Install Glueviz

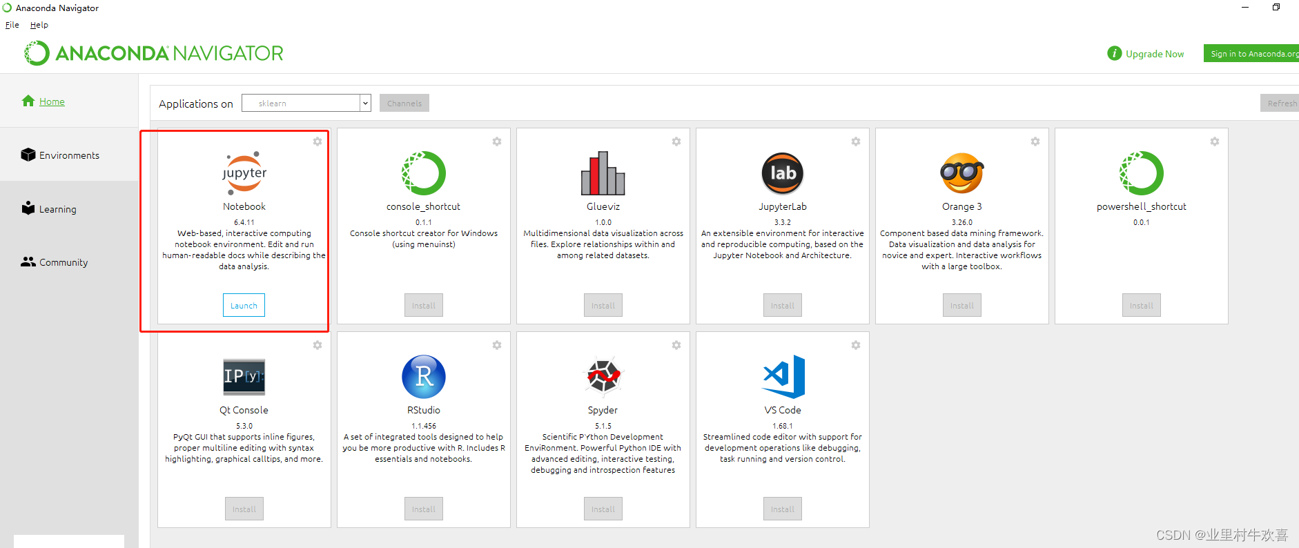[603, 305]
